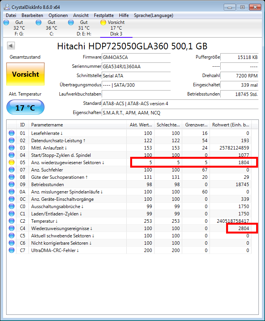Click yellow warning icon for wiederzugewiesener Sektoren
The width and height of the screenshot is (265, 321).
[x=12, y=162]
